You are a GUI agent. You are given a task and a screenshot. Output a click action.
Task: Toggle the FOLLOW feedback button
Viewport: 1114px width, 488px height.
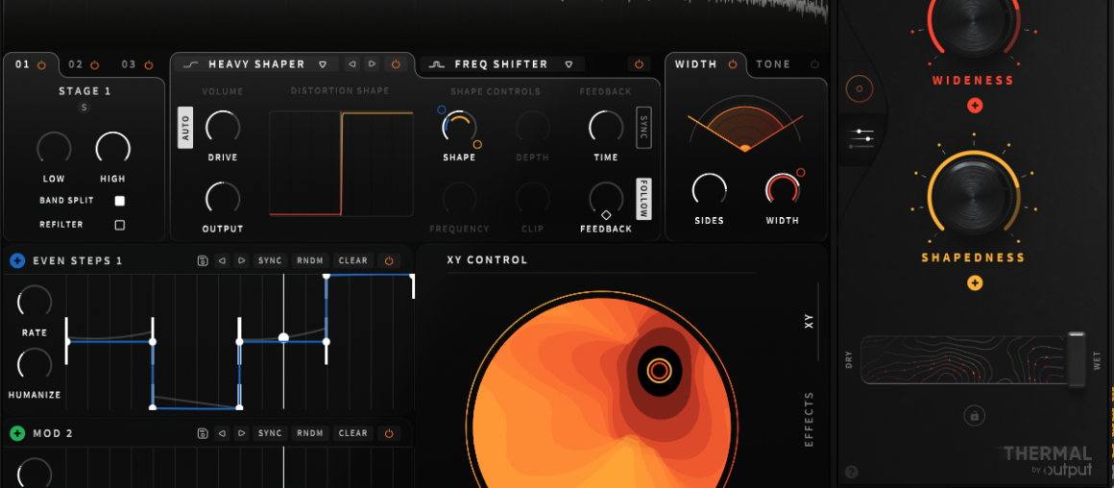click(x=643, y=199)
